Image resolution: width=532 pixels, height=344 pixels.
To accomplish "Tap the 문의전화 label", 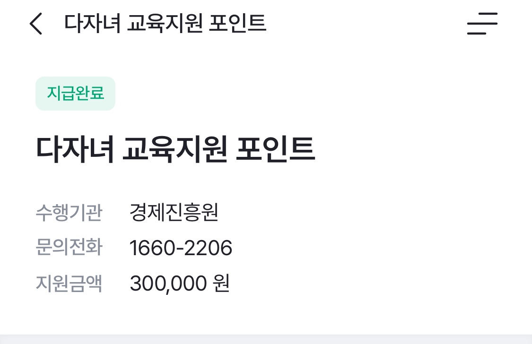I will click(69, 247).
